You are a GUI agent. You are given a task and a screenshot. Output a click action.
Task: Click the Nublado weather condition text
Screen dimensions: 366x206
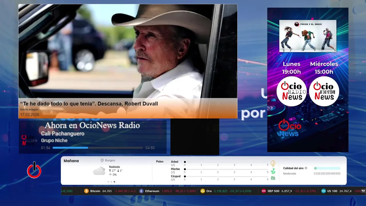click(x=114, y=167)
